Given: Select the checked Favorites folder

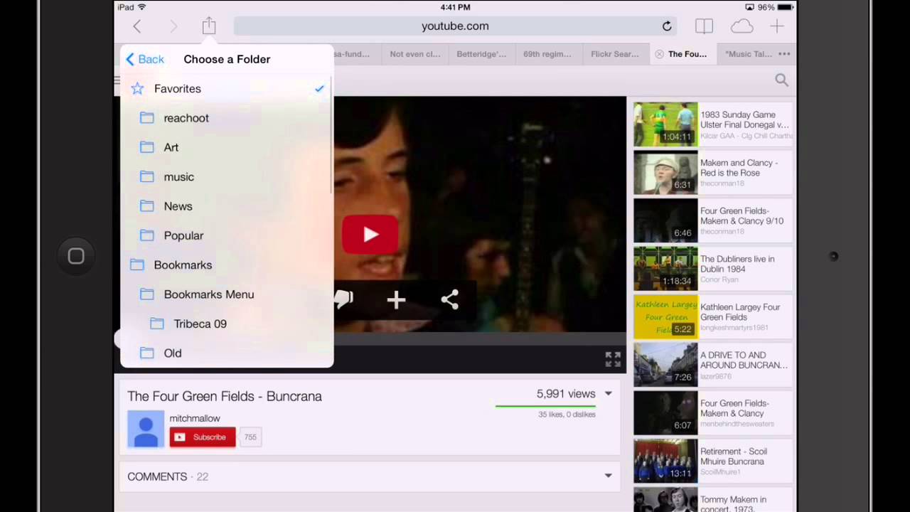Looking at the screenshot, I should tap(227, 89).
